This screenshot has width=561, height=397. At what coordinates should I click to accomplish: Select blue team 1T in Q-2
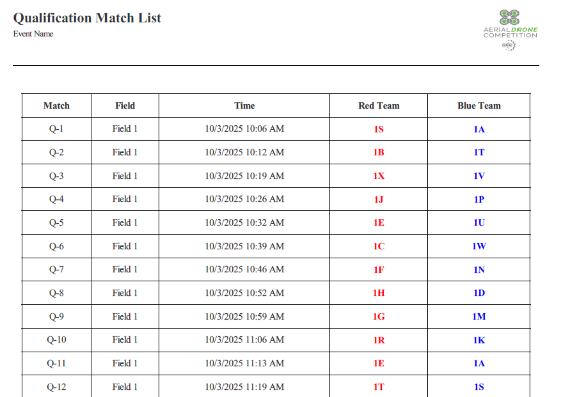tap(479, 152)
